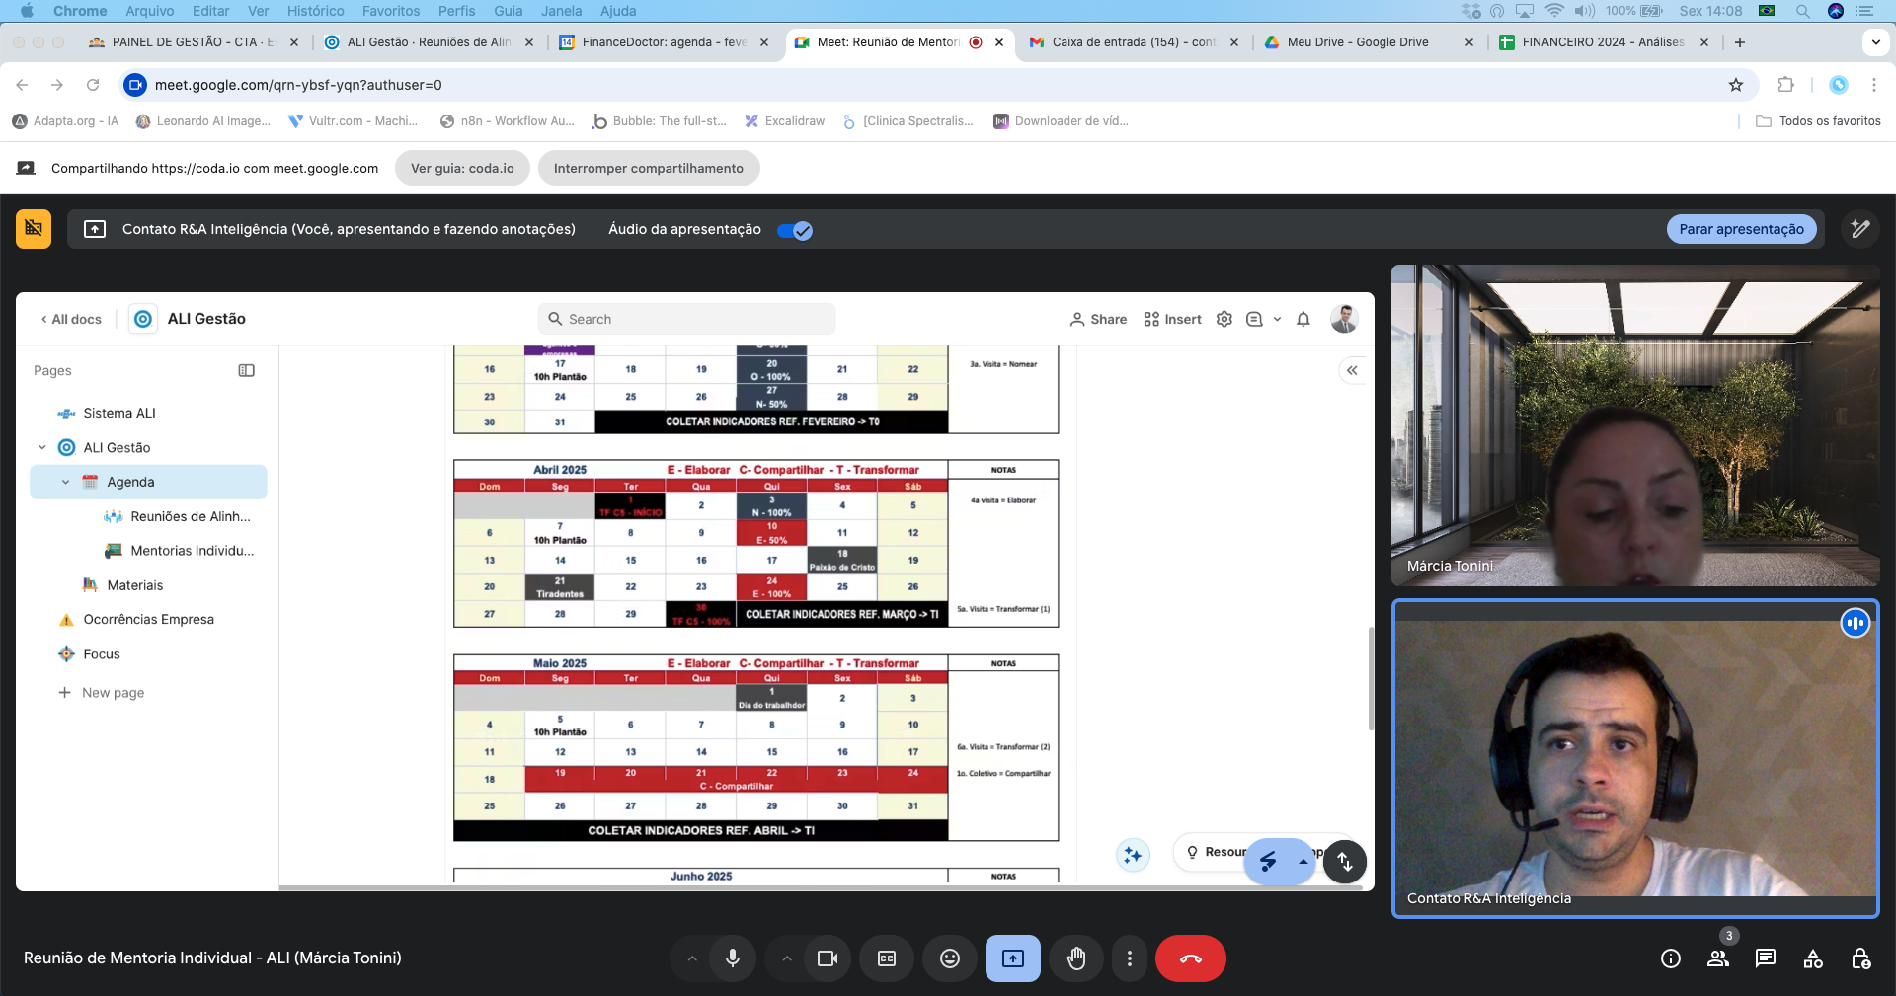Open the Favoritos menu in the menu bar
Screen dimensions: 1896x996
point(391,11)
